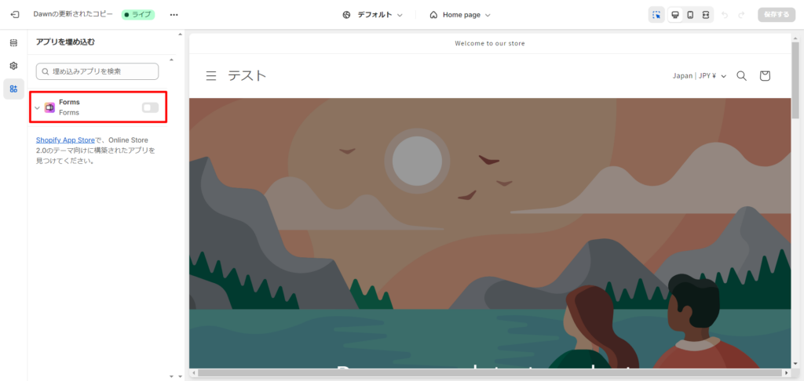The height and width of the screenshot is (381, 804).
Task: Open the three-dot more actions menu
Action: point(174,15)
